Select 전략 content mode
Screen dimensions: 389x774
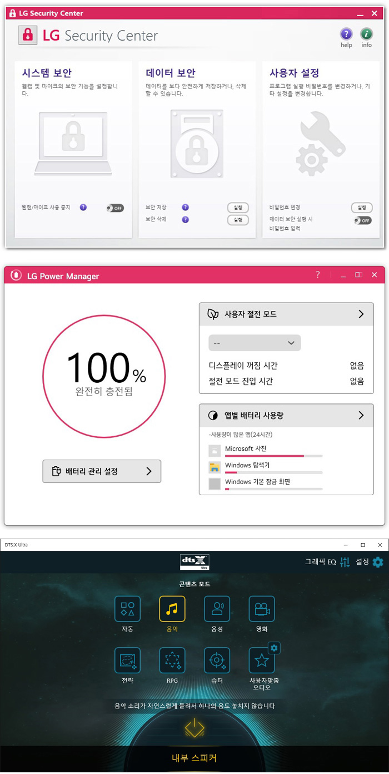[127, 660]
